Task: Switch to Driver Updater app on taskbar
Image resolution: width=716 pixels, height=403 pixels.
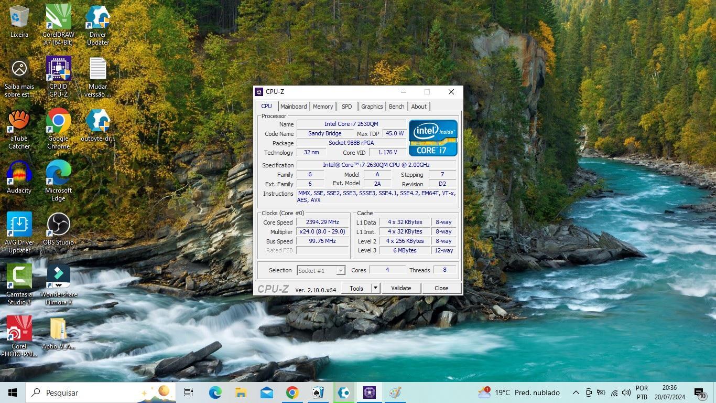Action: 344,393
